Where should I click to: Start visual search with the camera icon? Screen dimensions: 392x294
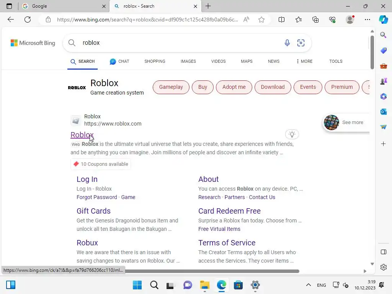pos(301,43)
